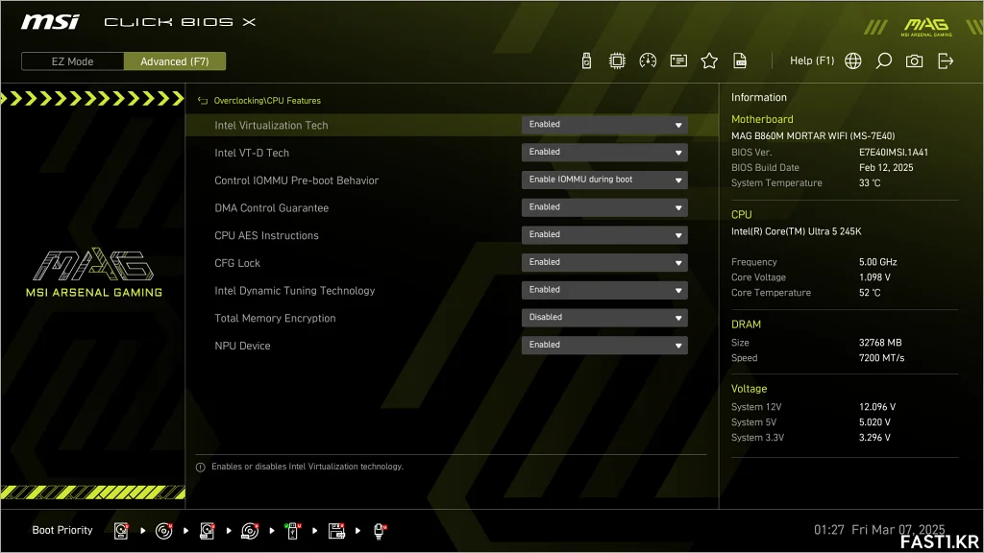Expand Control IOMMU Pre-boot Behavior dropdown
Screen dimensions: 984x553
(x=604, y=180)
